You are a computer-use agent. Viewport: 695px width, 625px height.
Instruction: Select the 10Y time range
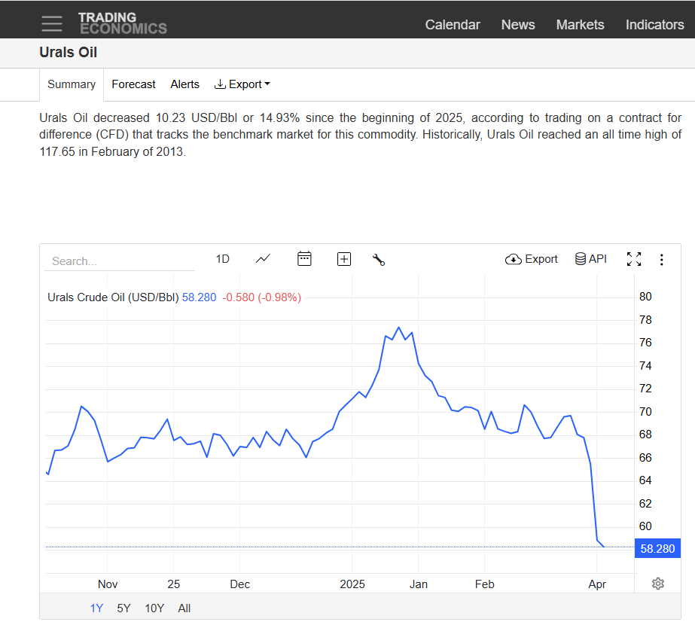(154, 608)
